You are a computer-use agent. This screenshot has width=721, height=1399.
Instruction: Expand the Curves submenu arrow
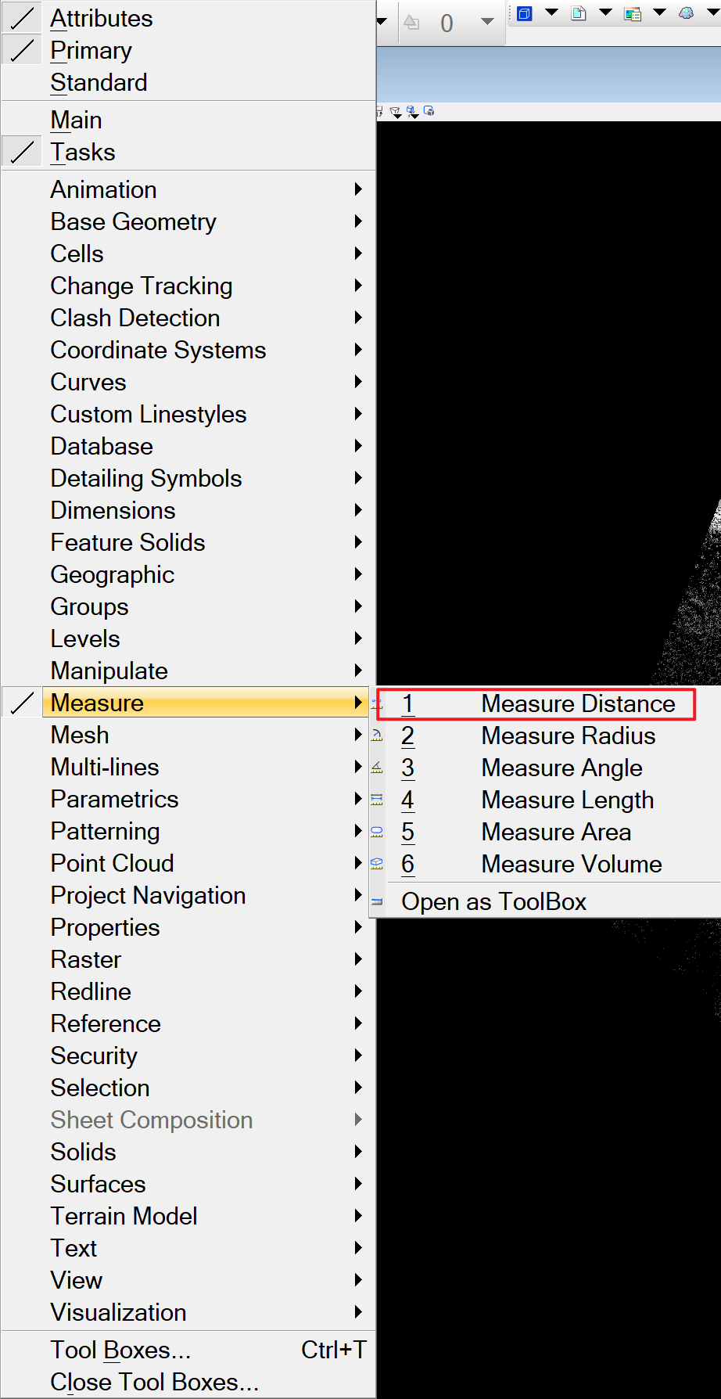point(358,382)
